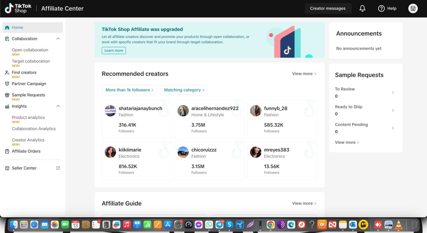Open Target collaboration page
The height and width of the screenshot is (233, 427).
31,61
